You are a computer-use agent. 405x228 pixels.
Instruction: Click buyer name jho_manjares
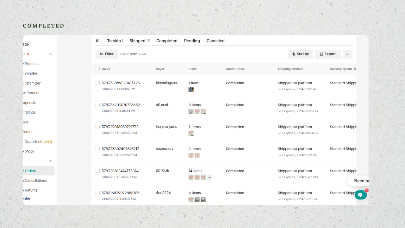pos(166,127)
